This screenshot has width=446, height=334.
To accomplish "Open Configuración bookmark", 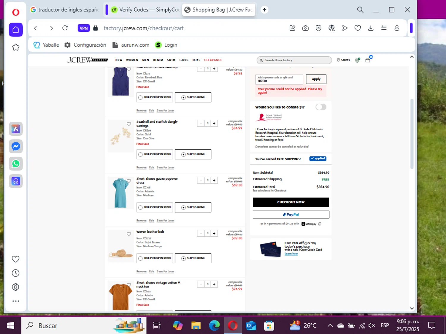I will (85, 45).
